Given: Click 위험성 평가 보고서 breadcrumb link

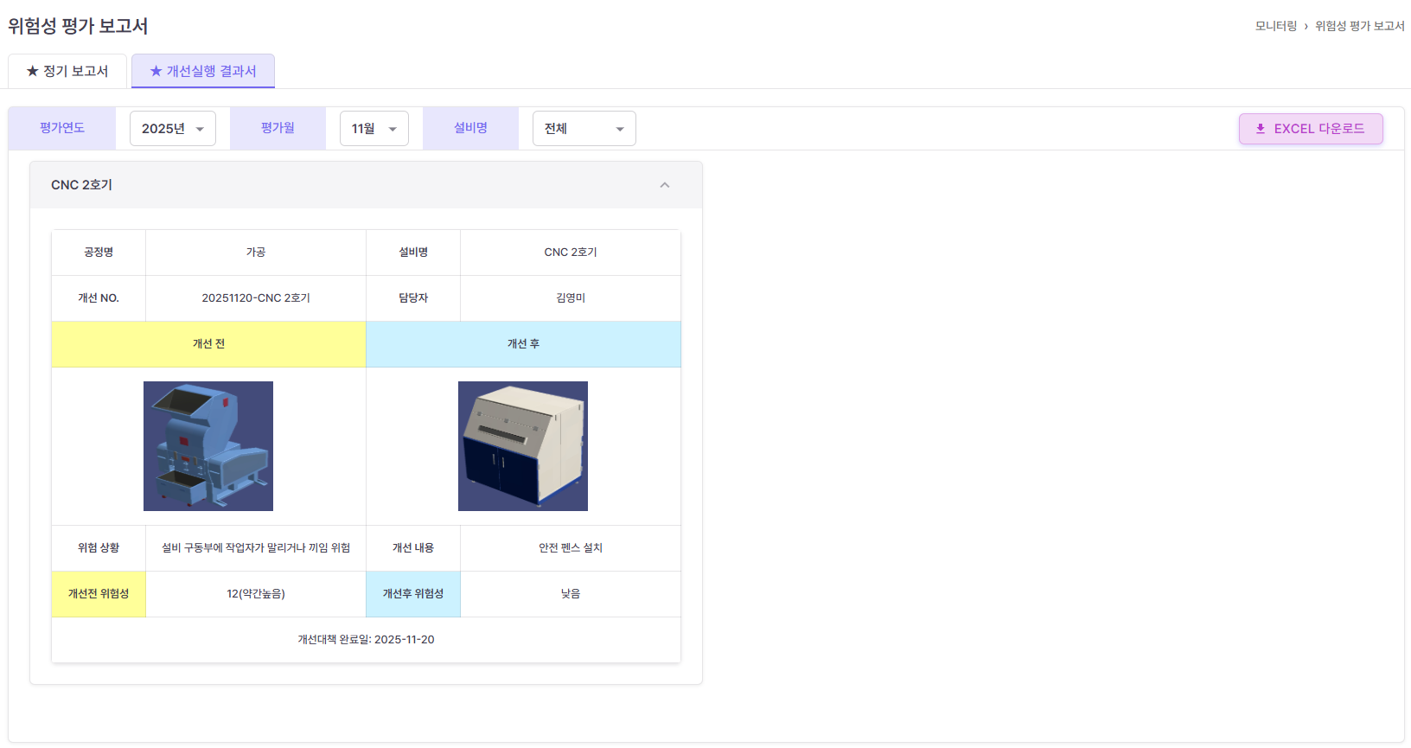Looking at the screenshot, I should [1359, 26].
